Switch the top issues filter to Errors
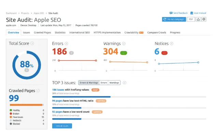The width and height of the screenshot is (214, 131). (104, 83)
